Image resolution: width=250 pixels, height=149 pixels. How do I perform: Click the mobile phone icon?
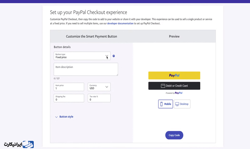click(161, 104)
